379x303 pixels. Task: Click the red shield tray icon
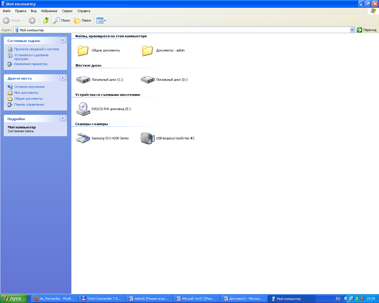pyautogui.click(x=362, y=299)
